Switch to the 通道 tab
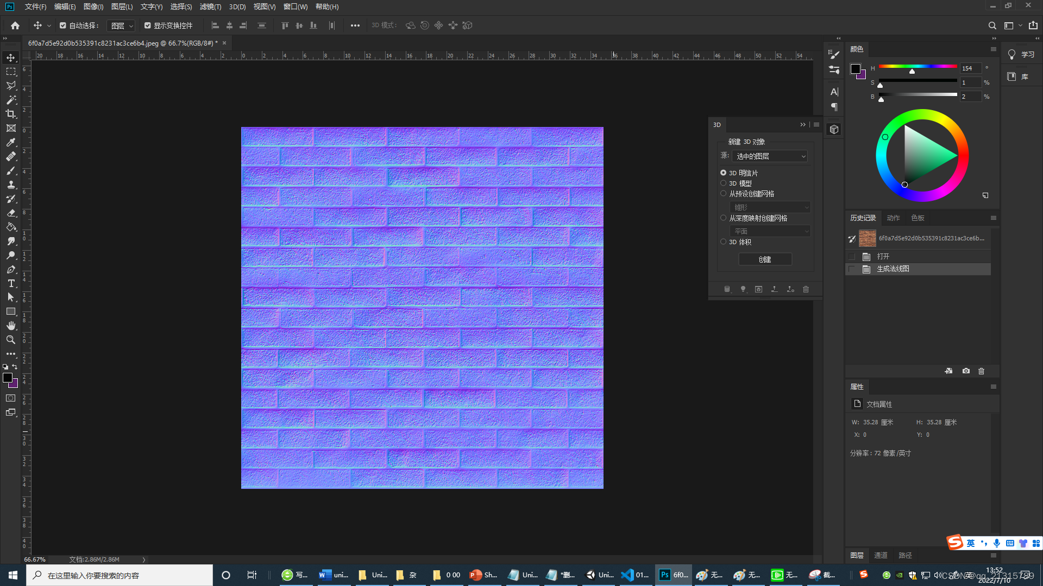This screenshot has width=1043, height=586. click(881, 555)
